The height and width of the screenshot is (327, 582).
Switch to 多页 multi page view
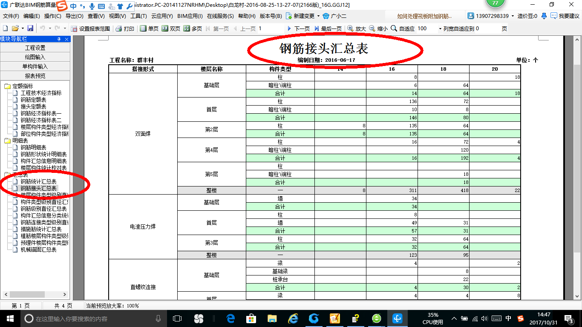click(193, 29)
